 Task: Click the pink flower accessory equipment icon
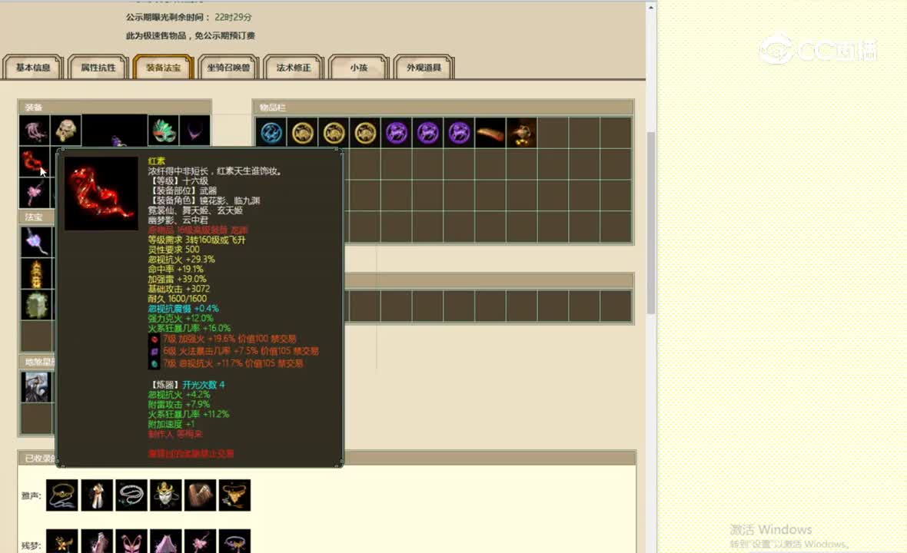coord(35,193)
